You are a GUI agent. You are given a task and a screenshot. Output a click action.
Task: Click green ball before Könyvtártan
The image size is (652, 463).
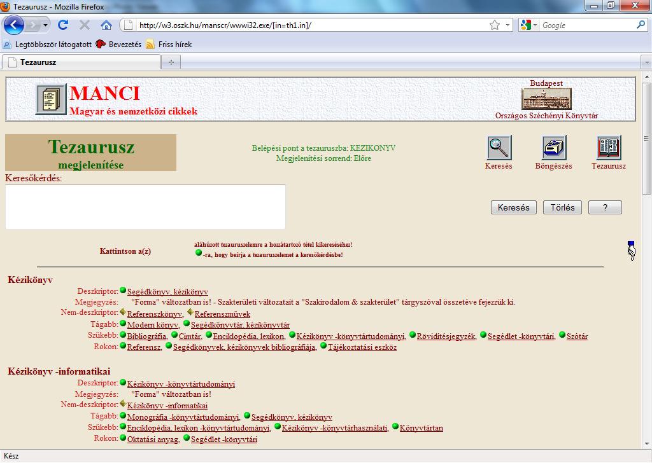coord(395,427)
